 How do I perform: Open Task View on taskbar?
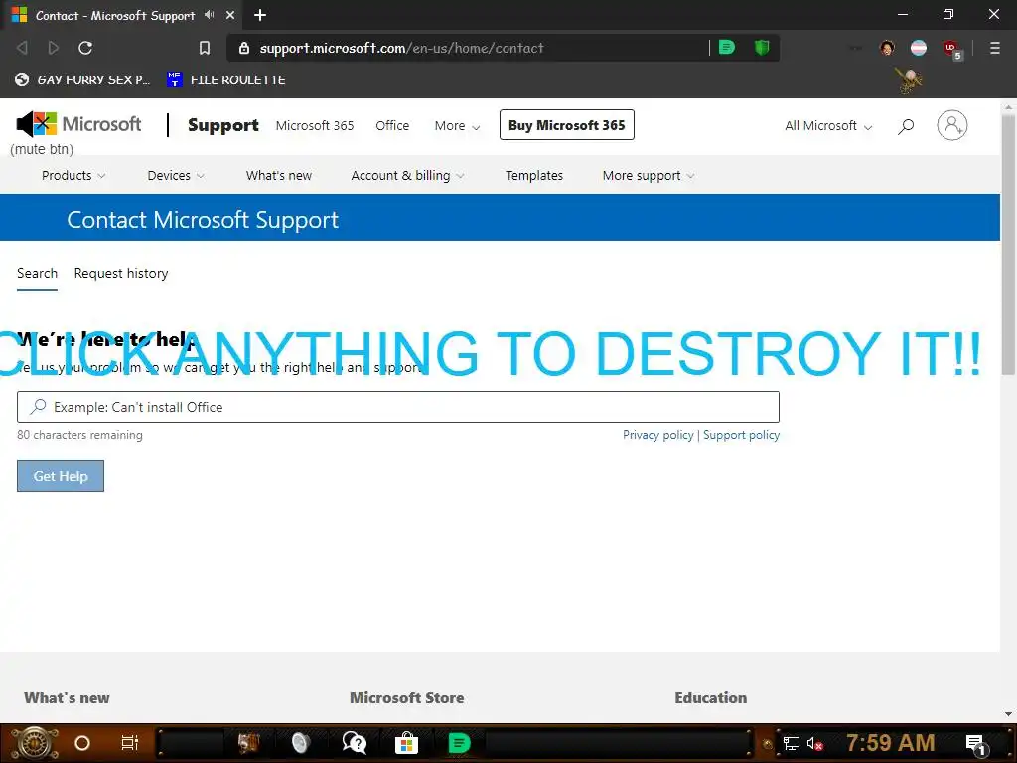[130, 743]
